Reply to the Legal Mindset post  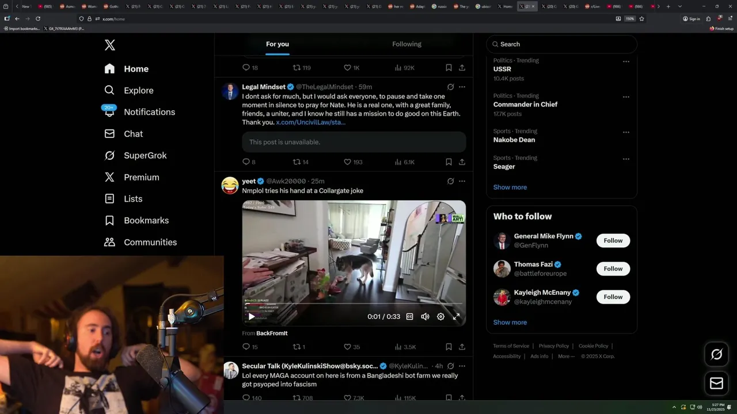pos(249,162)
